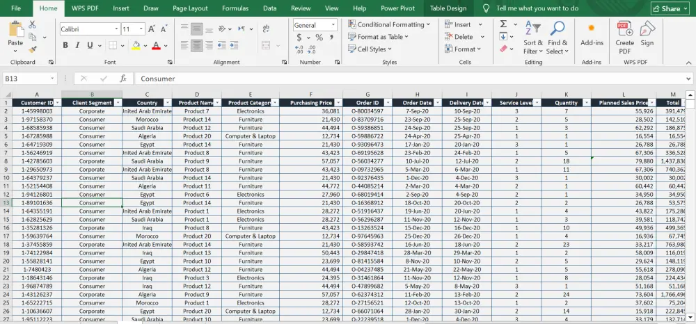Click the Copy icon in Clipboard group
The width and height of the screenshot is (696, 324).
click(x=33, y=38)
